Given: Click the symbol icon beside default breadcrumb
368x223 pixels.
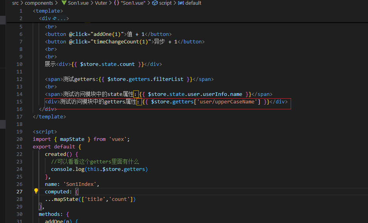Looking at the screenshot, I should pyautogui.click(x=181, y=3).
